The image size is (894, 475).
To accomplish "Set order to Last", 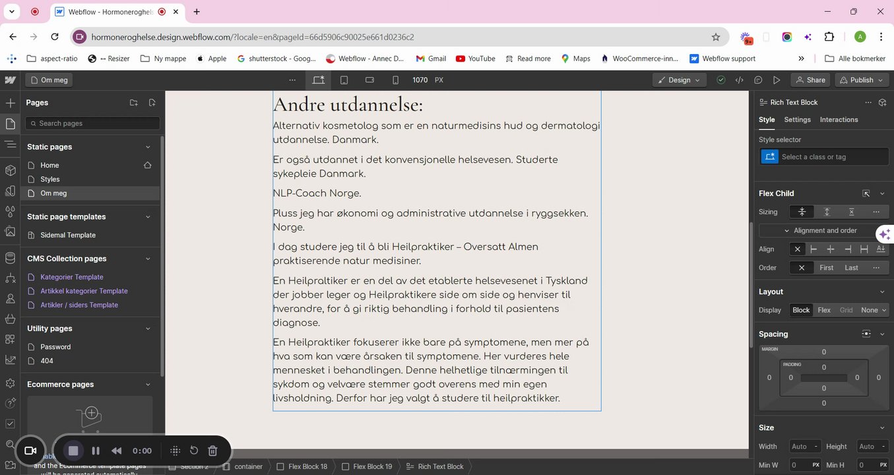I will (x=851, y=268).
